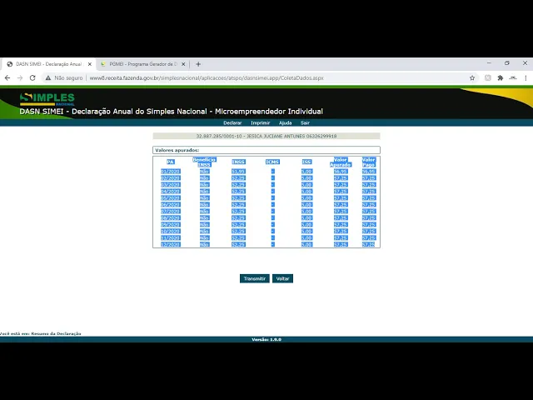Click the Benefício INSS column header
The image size is (533, 400).
coord(204,162)
